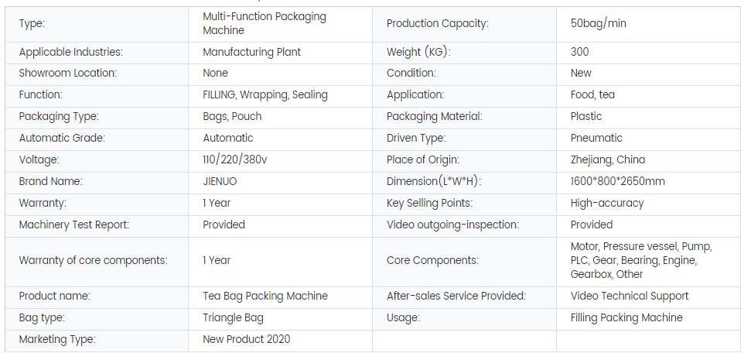Click the '50bag/min' capacity value

[x=598, y=23]
